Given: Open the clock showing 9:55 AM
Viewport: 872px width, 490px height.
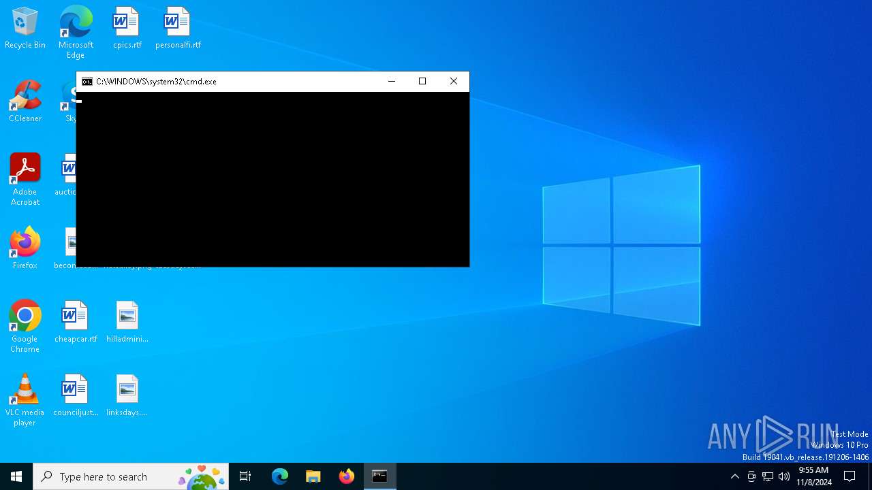Looking at the screenshot, I should point(813,476).
